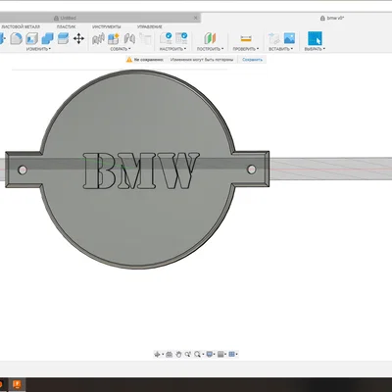Click the New Component icon with star
The width and height of the screenshot is (392, 392).
[114, 38]
